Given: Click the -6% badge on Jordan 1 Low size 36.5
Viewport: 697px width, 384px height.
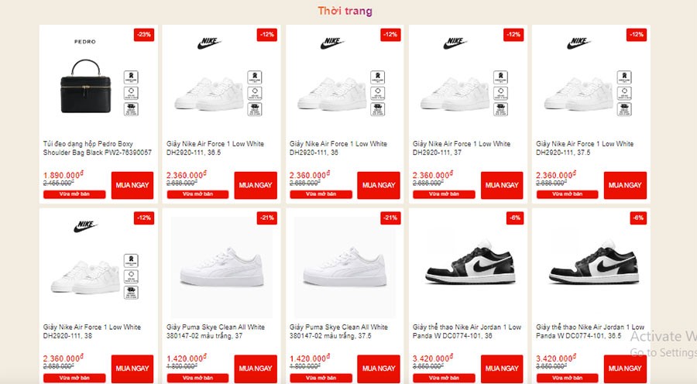Looking at the screenshot, I should tap(637, 218).
